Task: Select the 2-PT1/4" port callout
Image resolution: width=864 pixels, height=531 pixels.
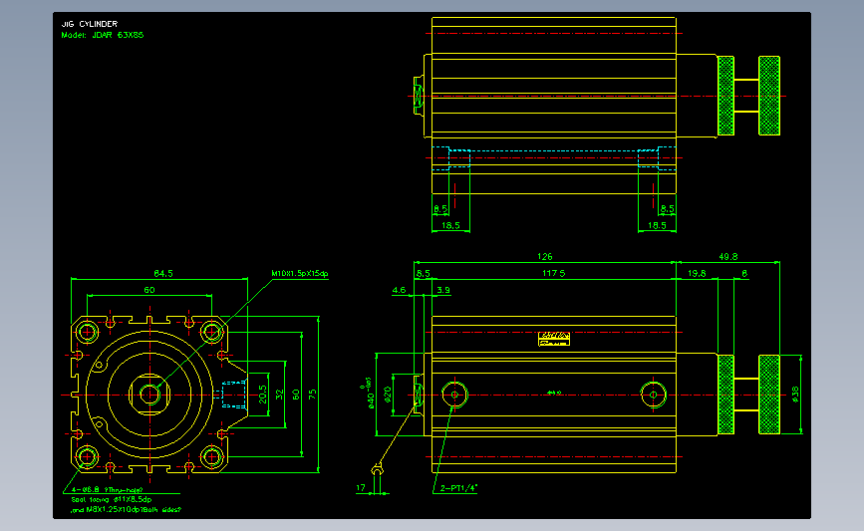Action: (458, 488)
